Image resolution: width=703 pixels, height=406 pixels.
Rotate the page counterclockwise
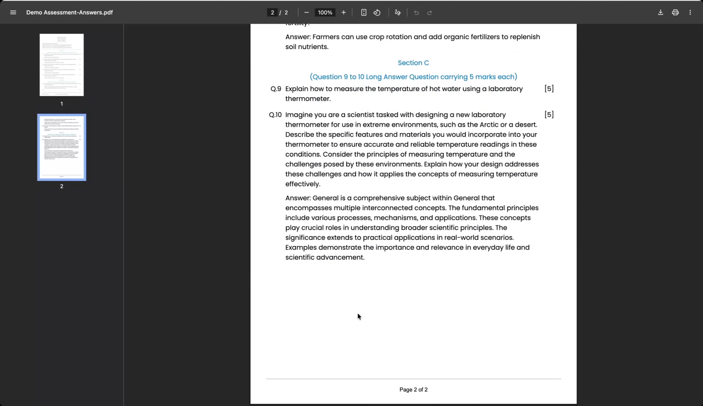(377, 12)
